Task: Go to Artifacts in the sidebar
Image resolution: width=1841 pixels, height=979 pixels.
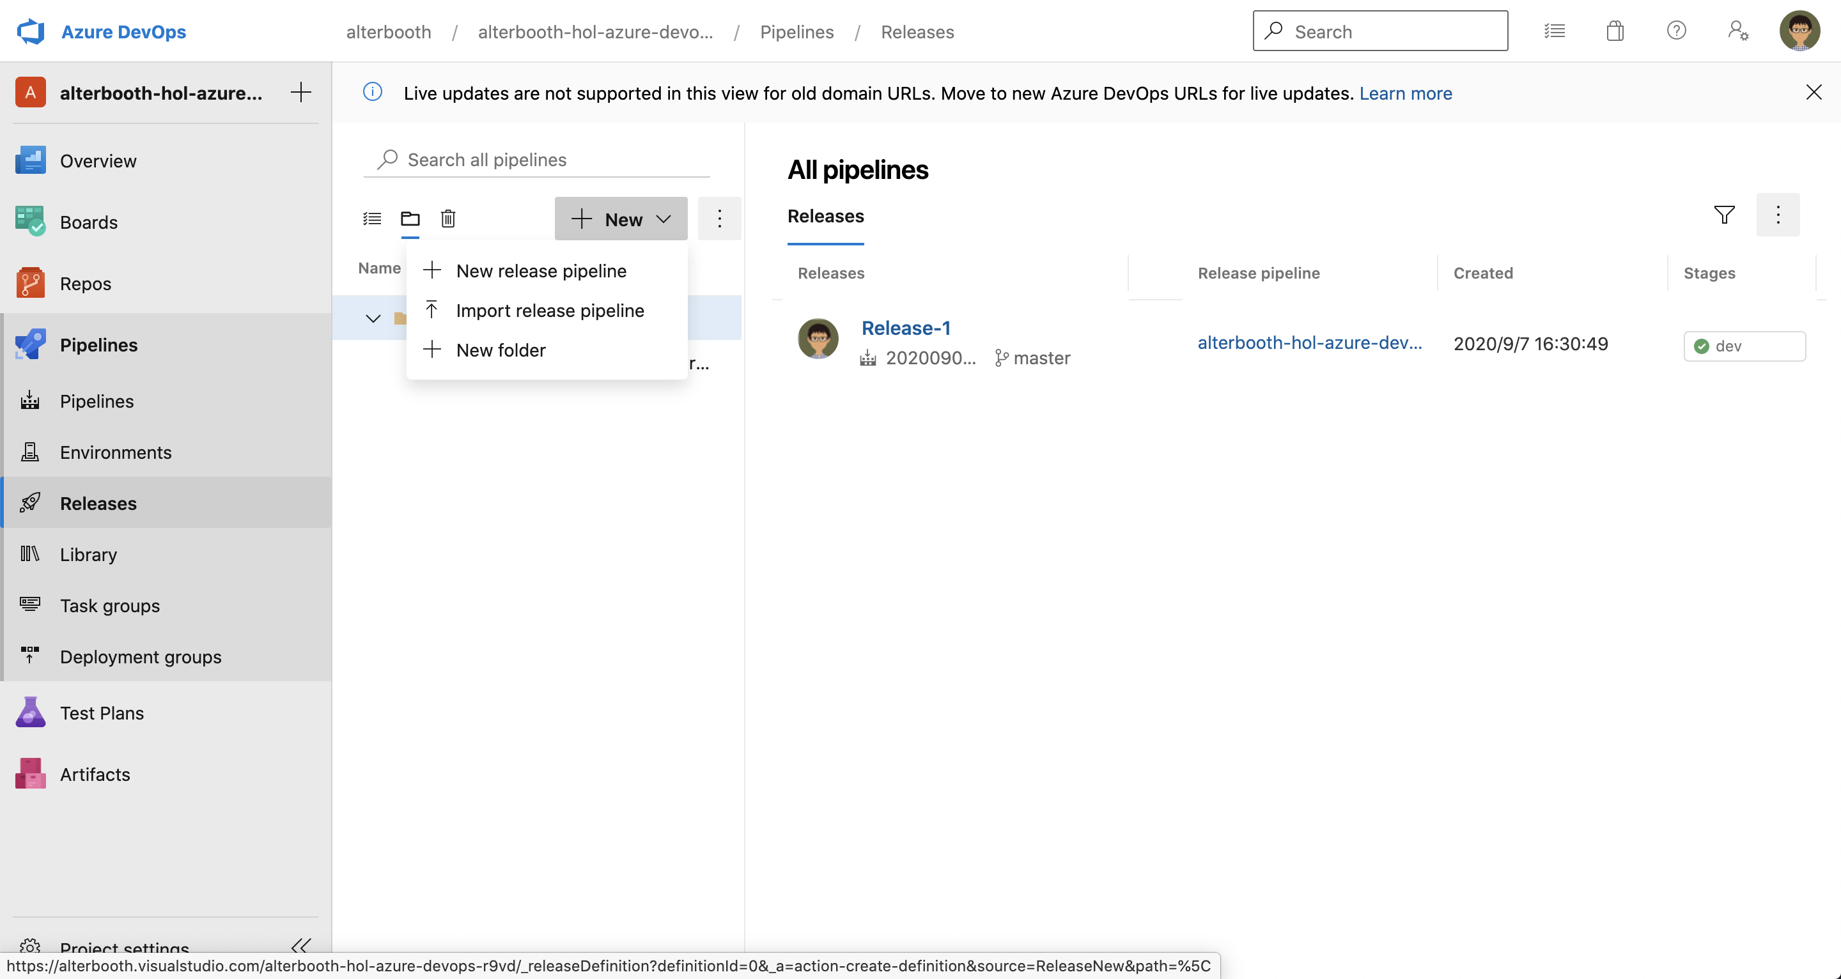Action: pos(95,775)
